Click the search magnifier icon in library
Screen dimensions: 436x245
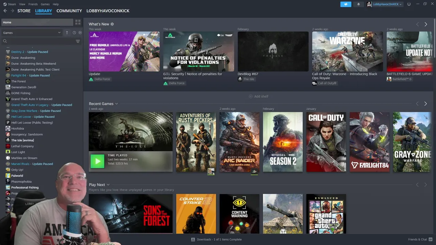pyautogui.click(x=5, y=41)
